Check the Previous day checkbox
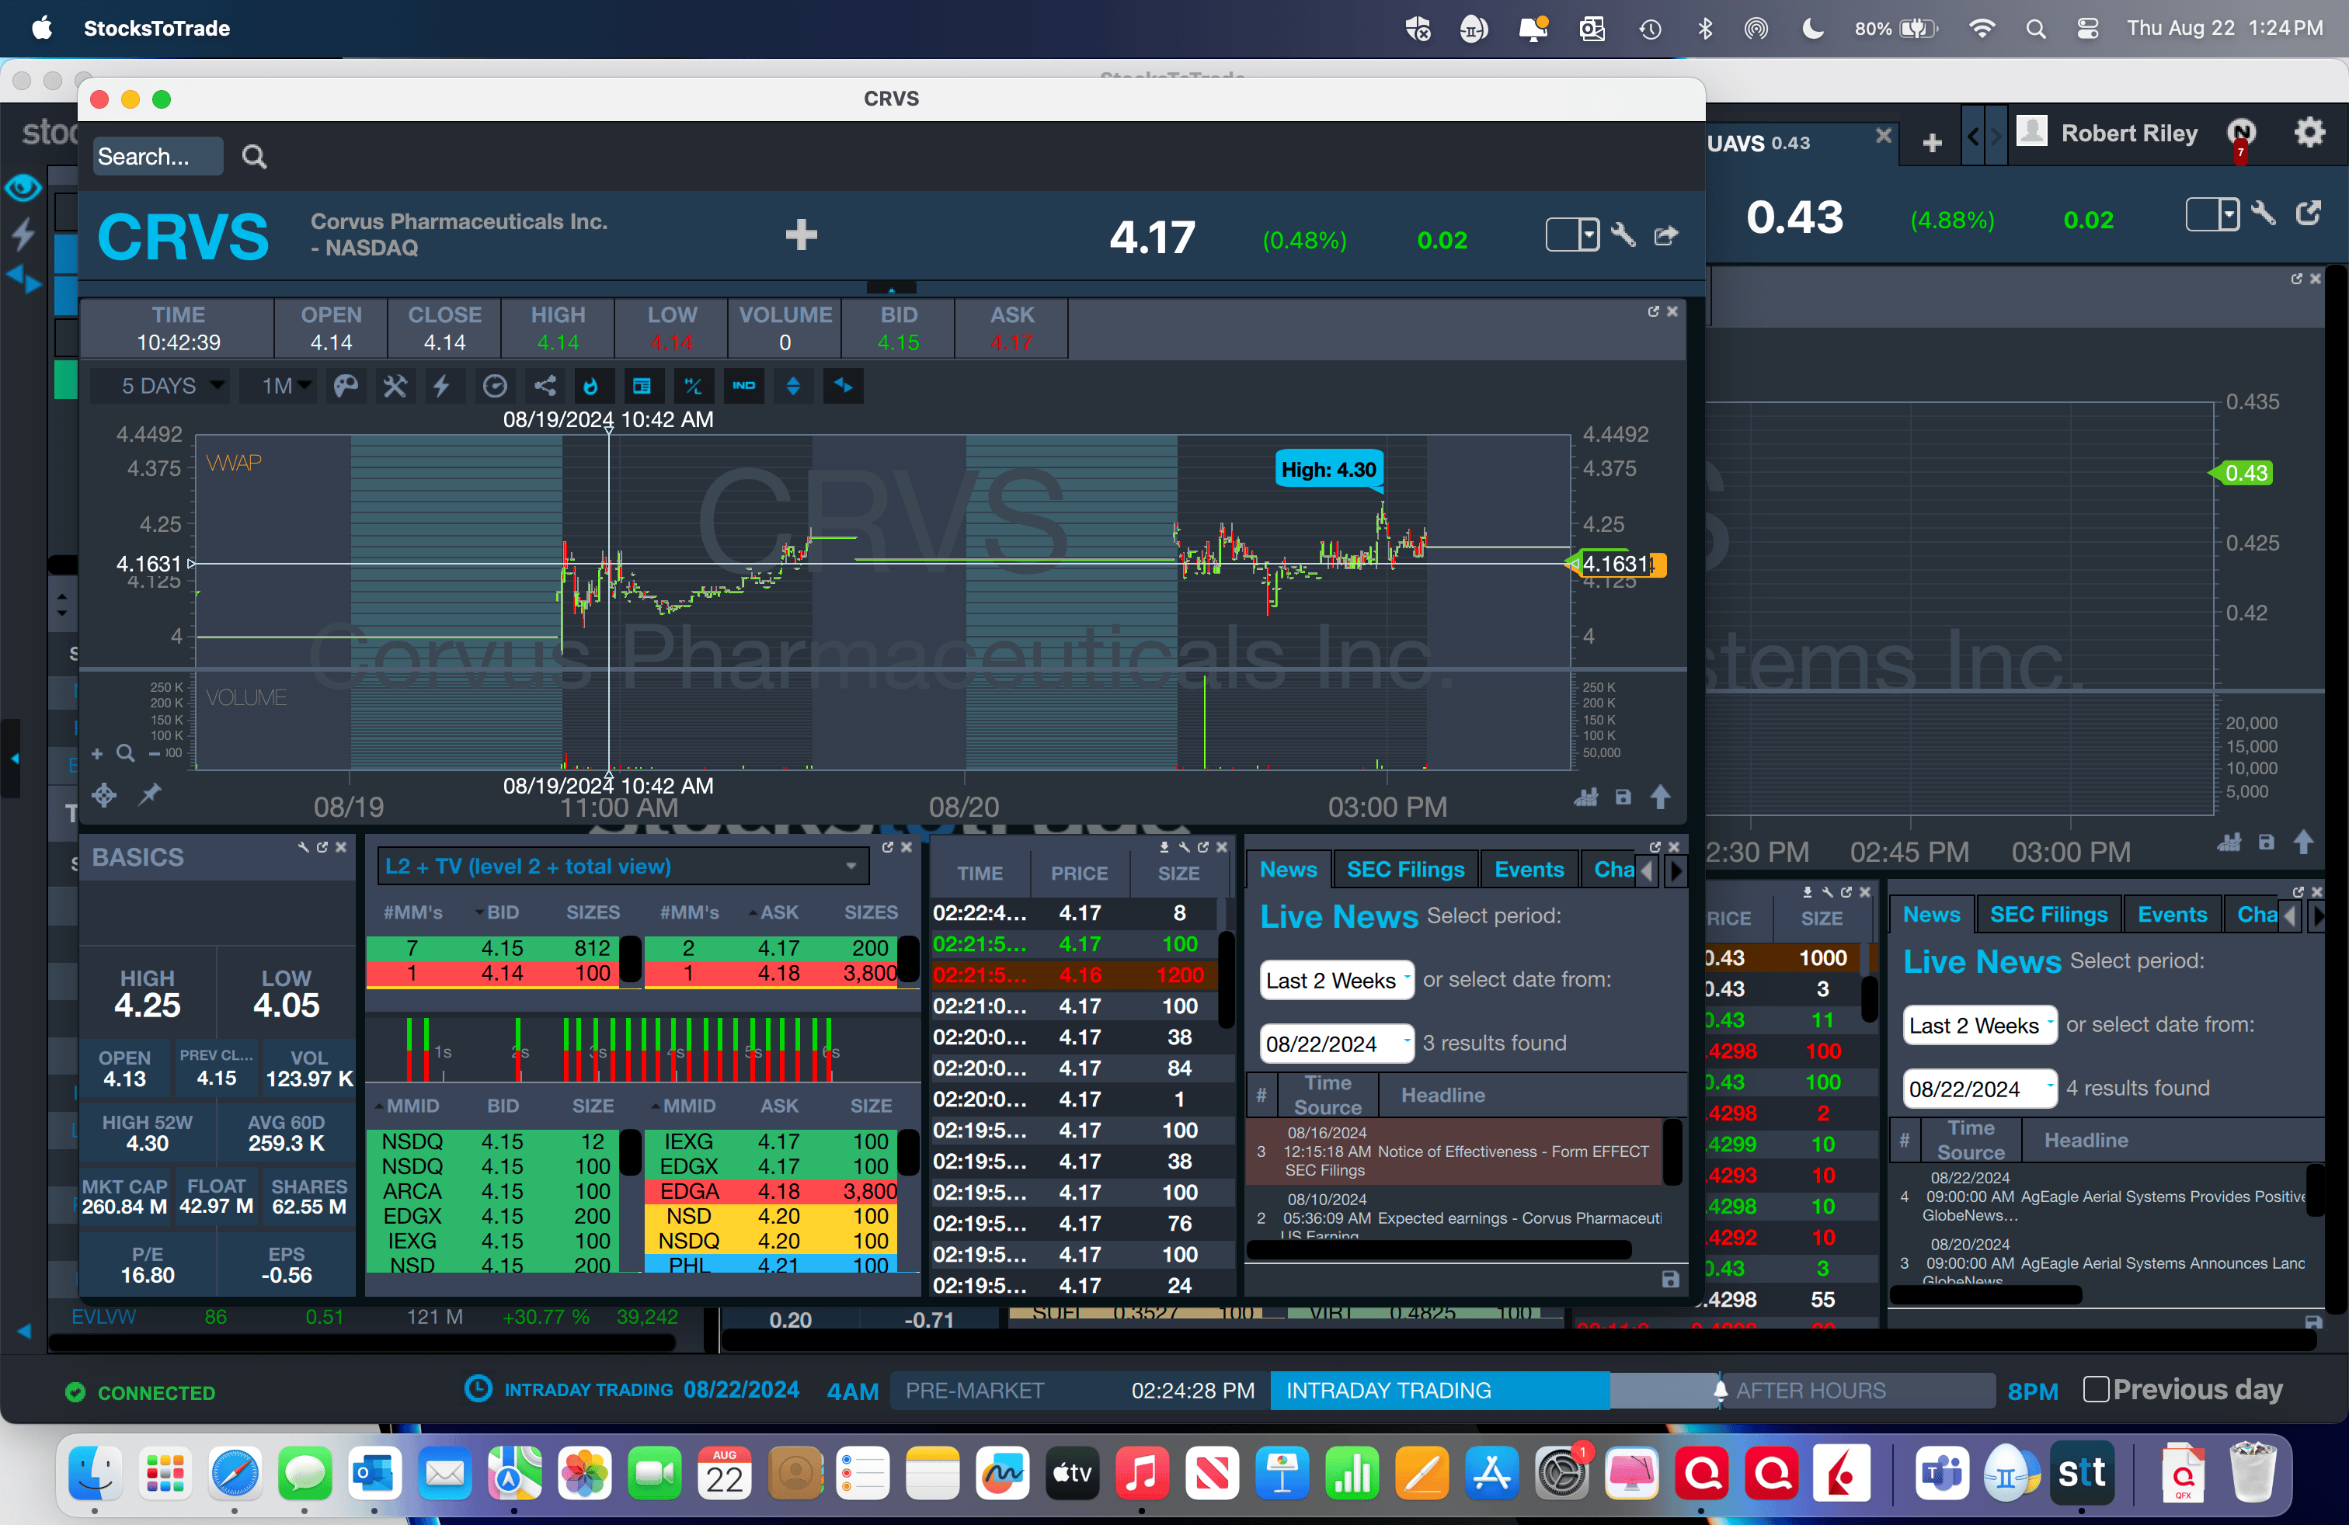This screenshot has height=1525, width=2349. 2097,1389
